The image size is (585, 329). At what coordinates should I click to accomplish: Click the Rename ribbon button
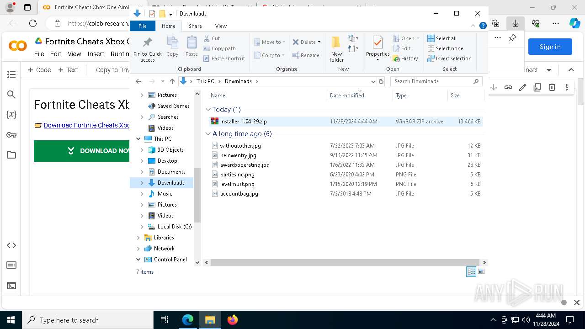306,55
